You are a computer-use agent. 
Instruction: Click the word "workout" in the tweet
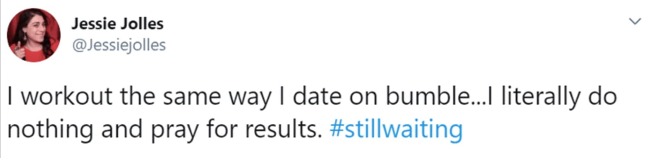(66, 96)
